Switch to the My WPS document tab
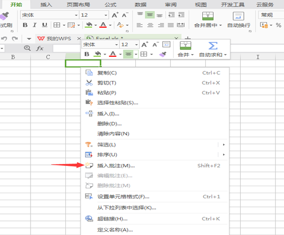 click(58, 39)
